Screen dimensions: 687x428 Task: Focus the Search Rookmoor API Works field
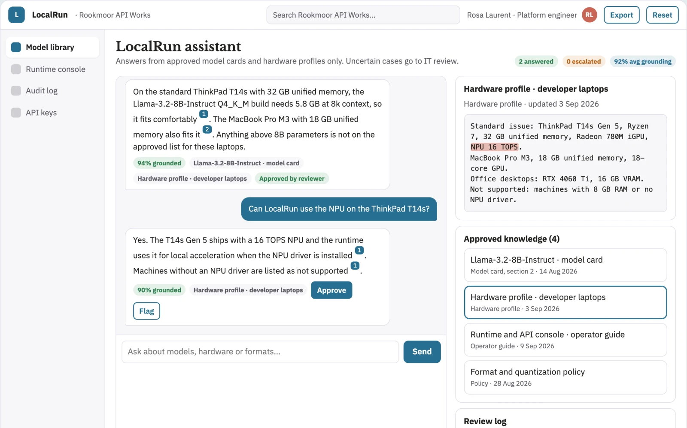363,15
